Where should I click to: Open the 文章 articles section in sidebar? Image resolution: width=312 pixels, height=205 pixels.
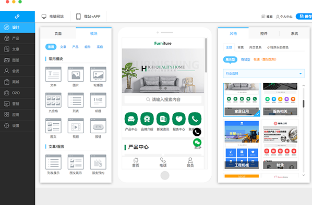pyautogui.click(x=17, y=49)
